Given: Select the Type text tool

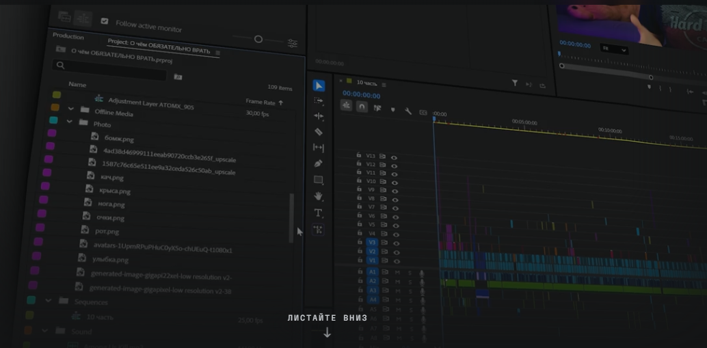Looking at the screenshot, I should [x=319, y=213].
